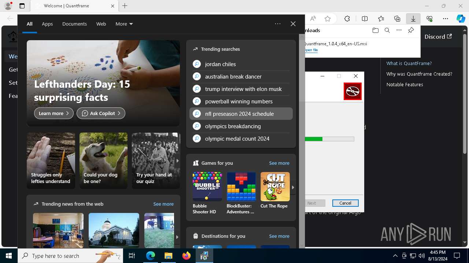
Task: Select olympics breakdancing trending search
Action: (241, 126)
